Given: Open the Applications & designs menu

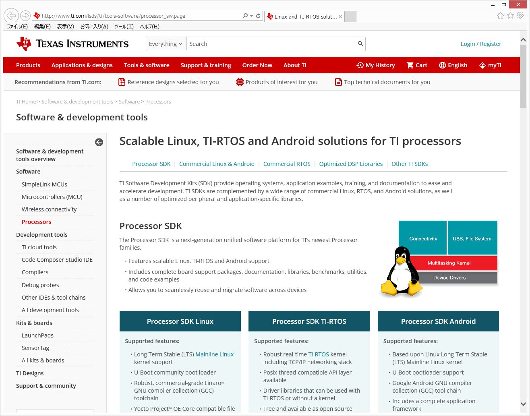Looking at the screenshot, I should click(82, 65).
